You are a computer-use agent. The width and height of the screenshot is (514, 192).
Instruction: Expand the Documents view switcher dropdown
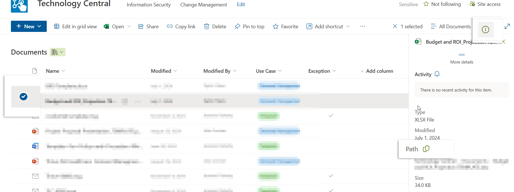coord(58,52)
